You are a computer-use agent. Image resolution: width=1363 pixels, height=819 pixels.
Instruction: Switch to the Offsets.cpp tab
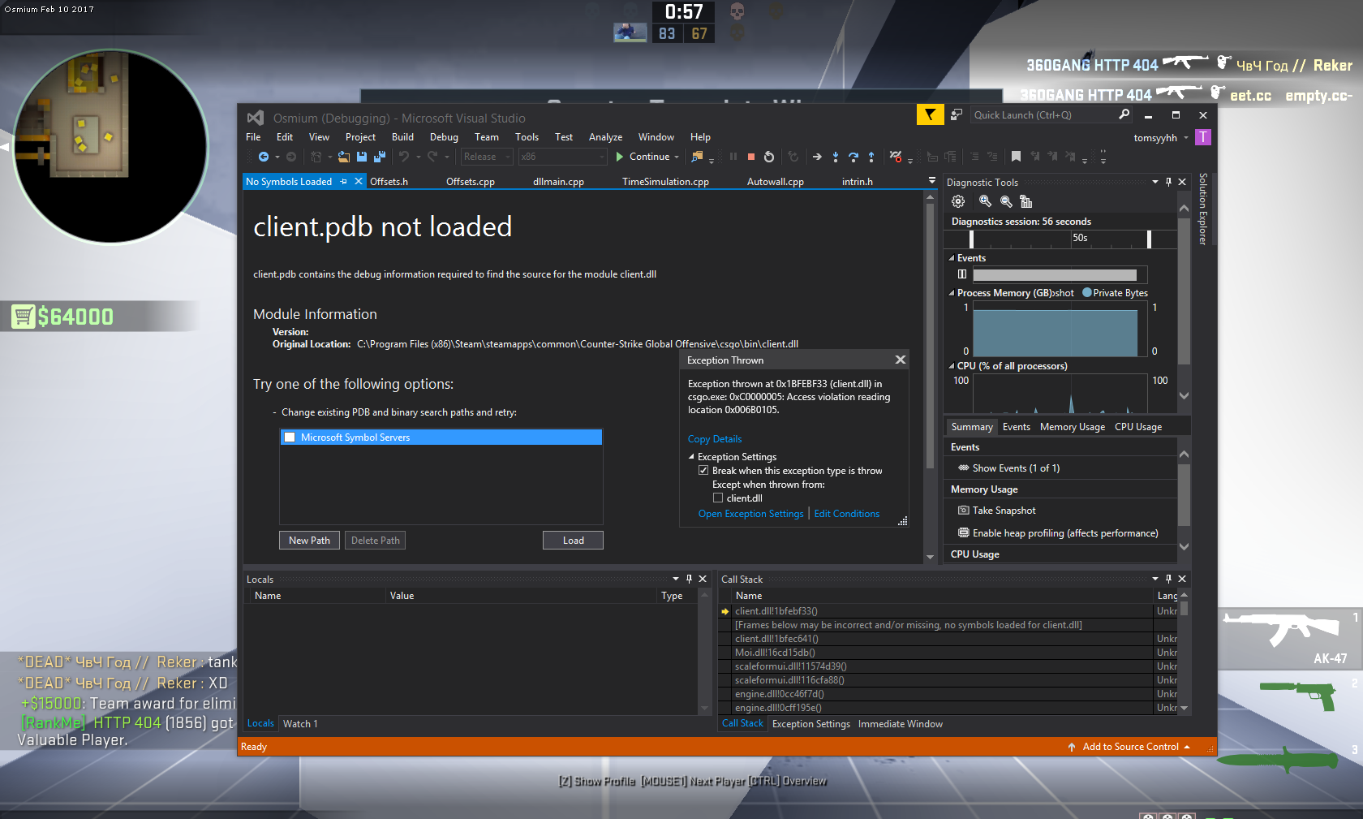(x=471, y=182)
